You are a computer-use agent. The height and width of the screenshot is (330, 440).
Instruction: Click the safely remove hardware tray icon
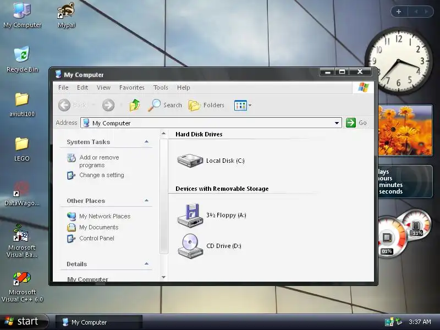pyautogui.click(x=399, y=321)
